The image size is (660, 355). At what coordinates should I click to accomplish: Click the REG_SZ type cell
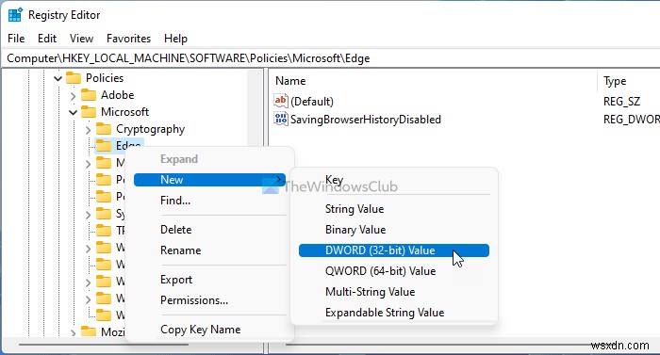(621, 102)
